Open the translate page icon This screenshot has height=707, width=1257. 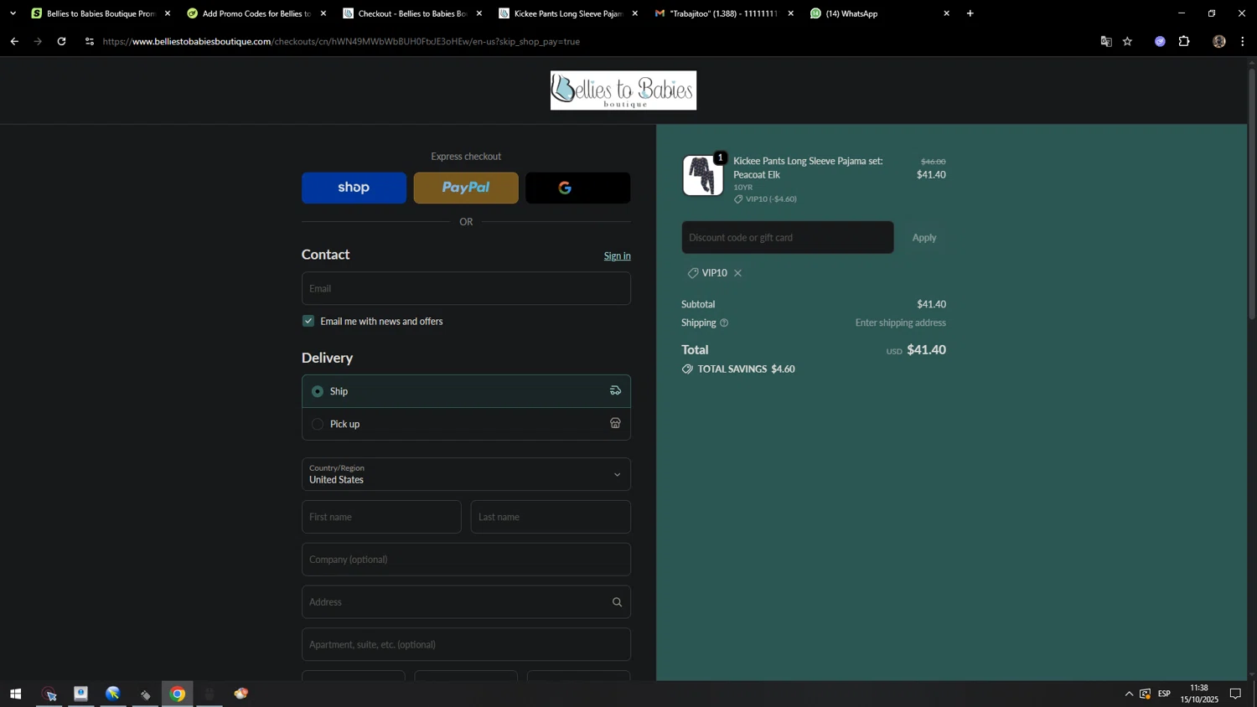[x=1106, y=41]
